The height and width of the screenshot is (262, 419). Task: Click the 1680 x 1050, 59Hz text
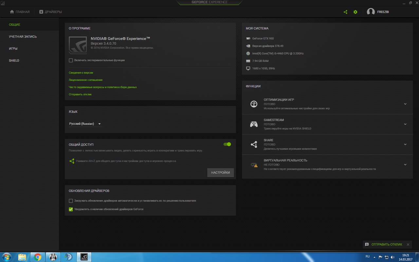[264, 68]
